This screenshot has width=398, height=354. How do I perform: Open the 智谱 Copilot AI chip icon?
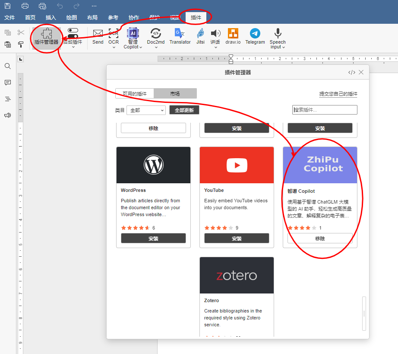pyautogui.click(x=133, y=34)
